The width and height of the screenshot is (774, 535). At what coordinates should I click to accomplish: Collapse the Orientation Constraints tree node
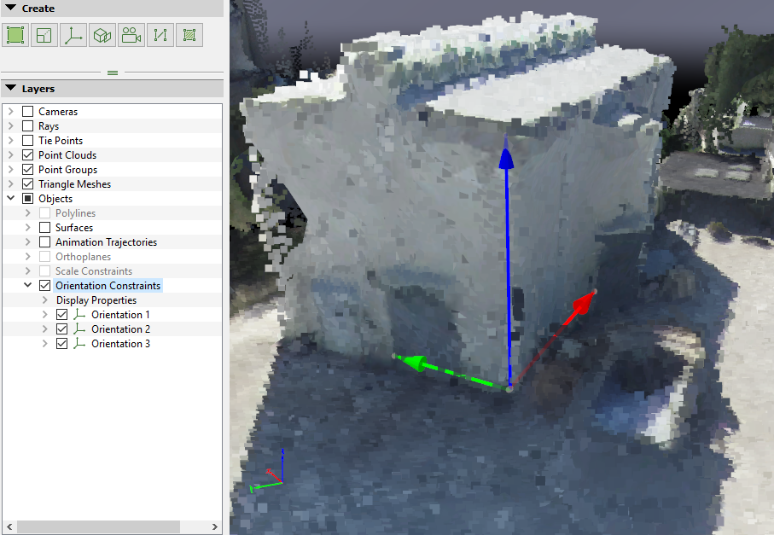[x=27, y=286]
